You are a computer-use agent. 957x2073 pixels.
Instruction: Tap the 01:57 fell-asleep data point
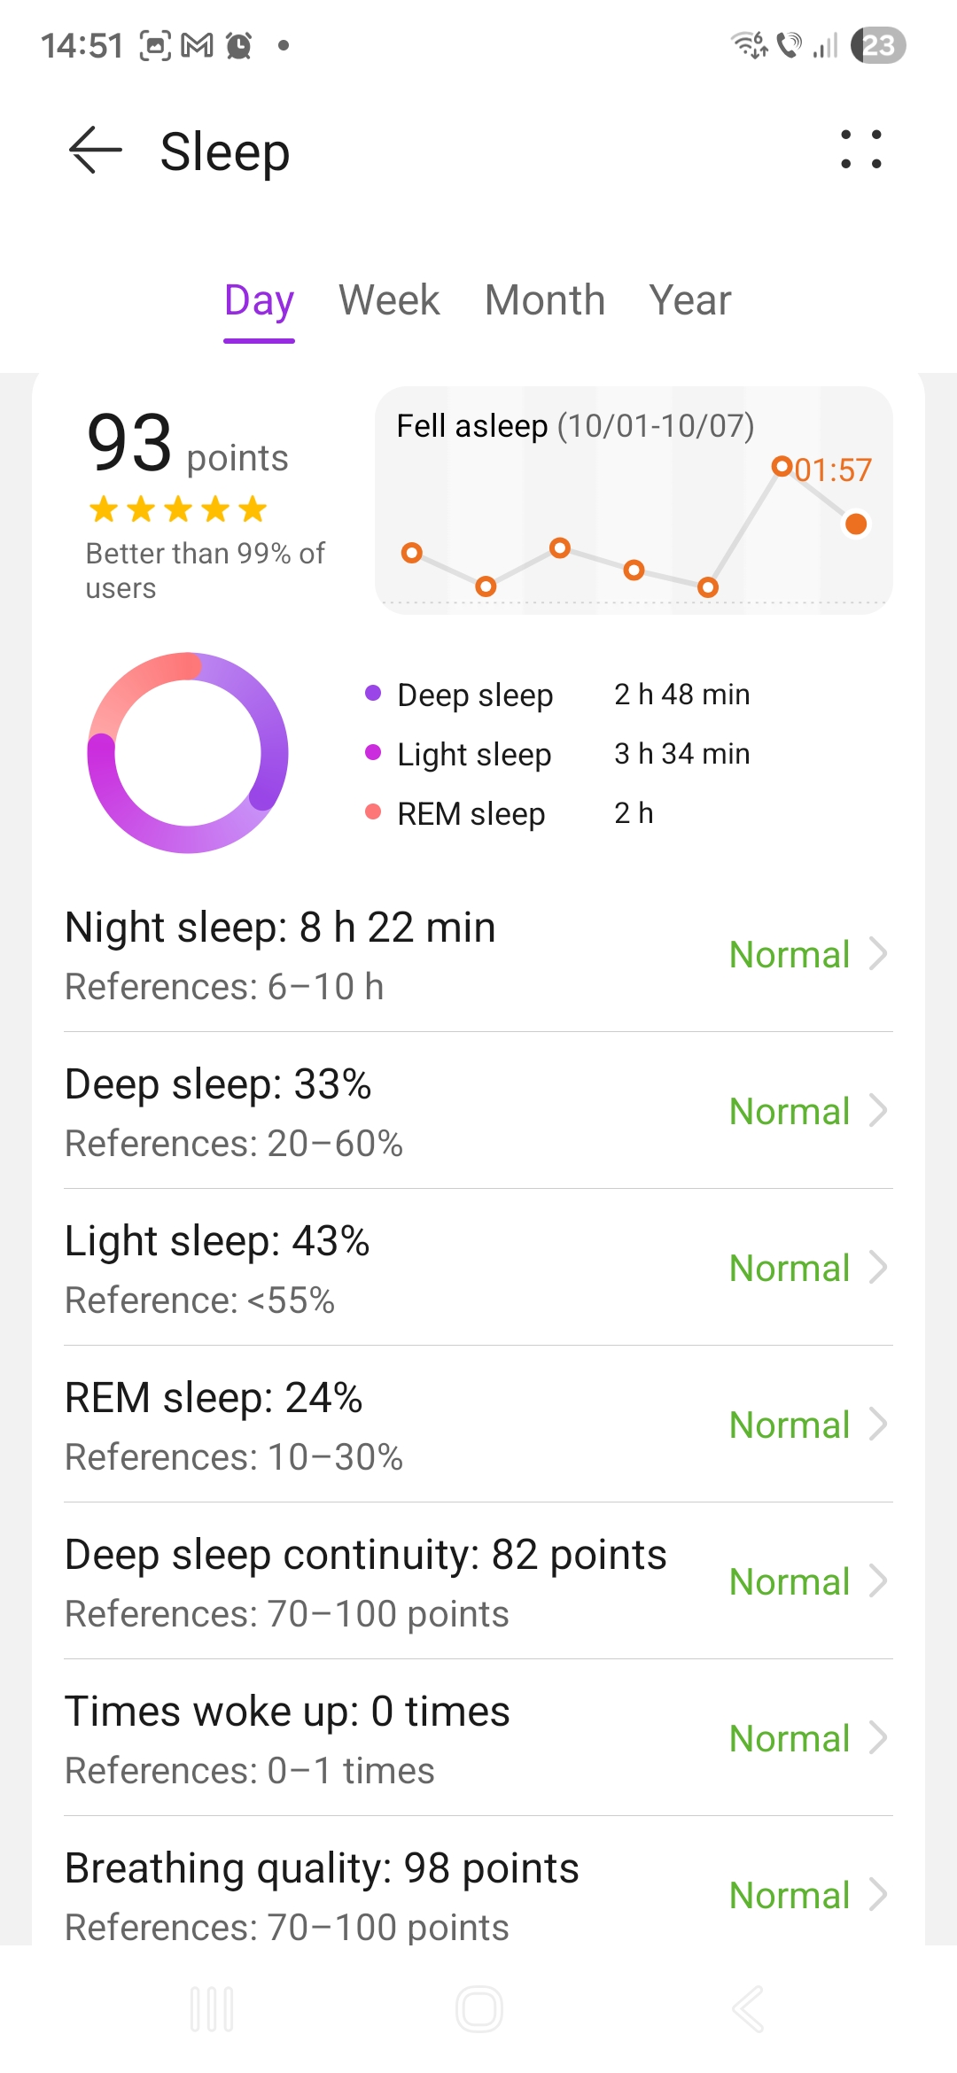pos(782,466)
